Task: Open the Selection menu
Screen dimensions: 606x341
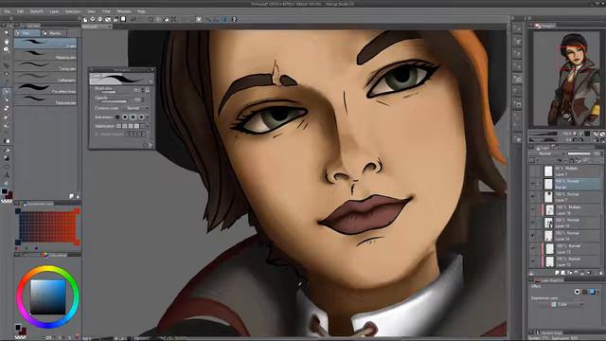Action: point(73,11)
